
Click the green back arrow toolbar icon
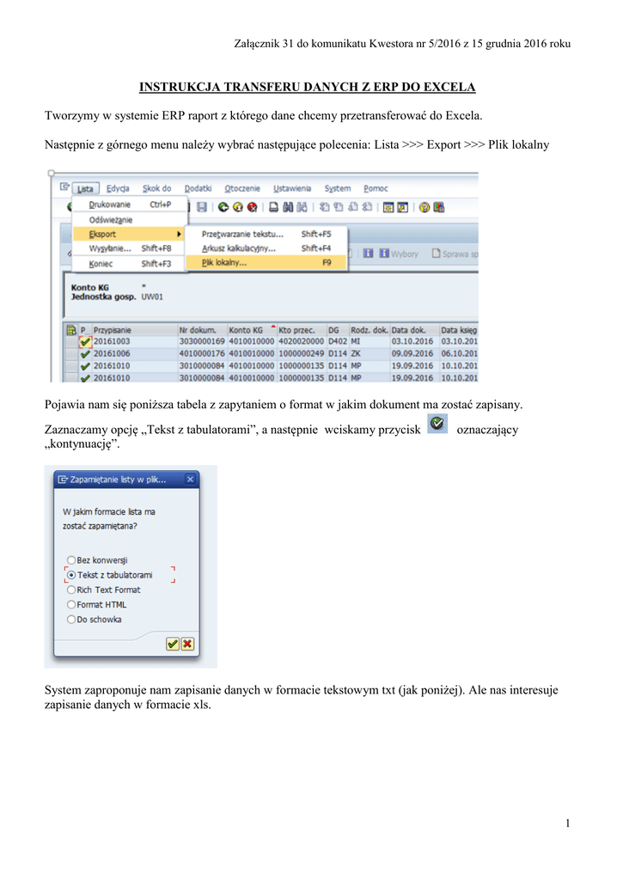pyautogui.click(x=223, y=206)
